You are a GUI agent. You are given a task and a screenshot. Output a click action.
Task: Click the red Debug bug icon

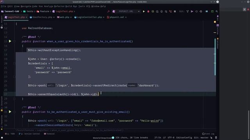tap(148, 11)
